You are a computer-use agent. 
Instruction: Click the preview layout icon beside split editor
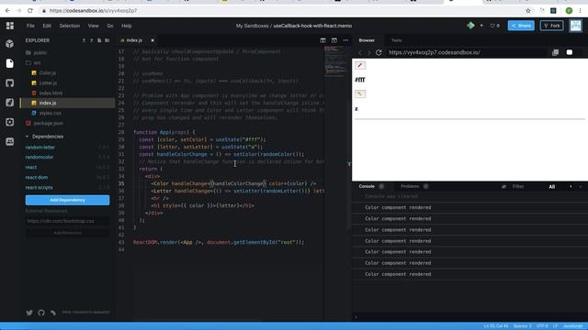pos(334,40)
